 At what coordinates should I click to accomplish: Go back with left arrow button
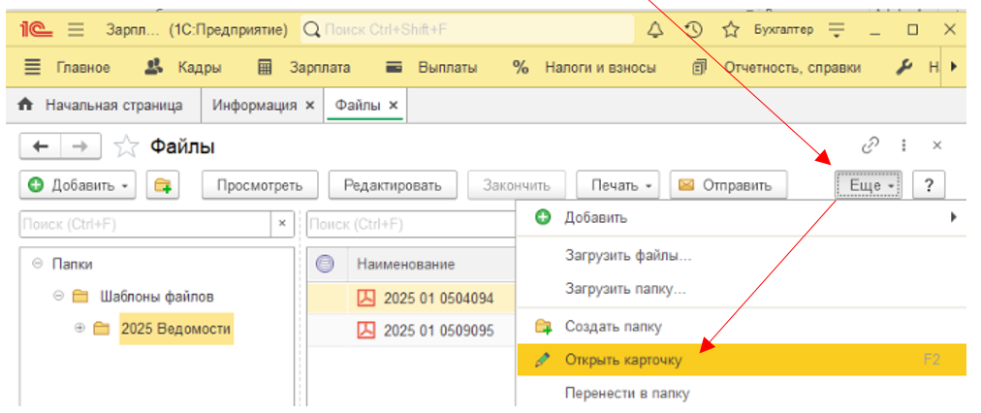click(x=40, y=147)
